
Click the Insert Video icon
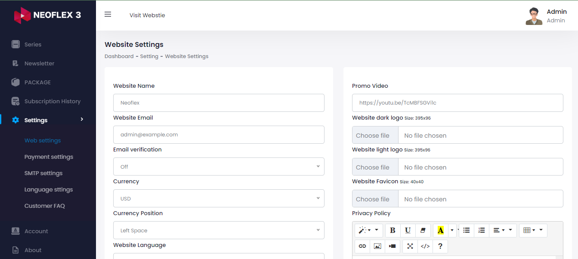393,246
